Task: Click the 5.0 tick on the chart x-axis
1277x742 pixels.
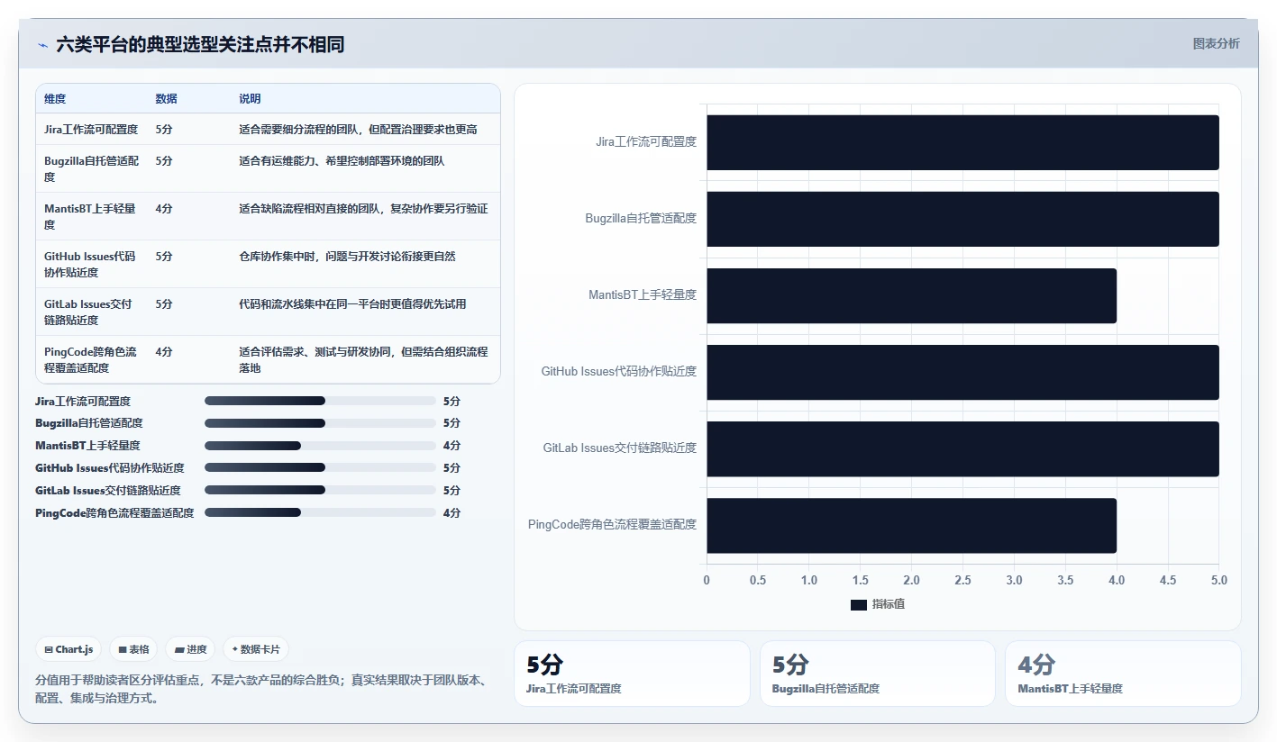Action: click(x=1219, y=580)
